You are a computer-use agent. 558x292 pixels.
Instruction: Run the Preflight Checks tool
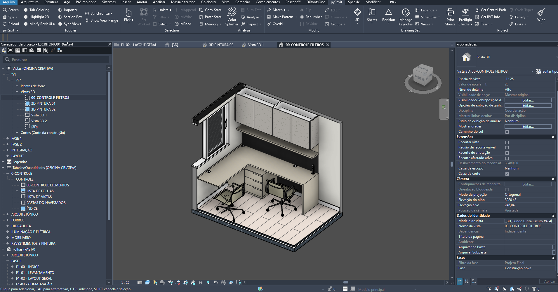pyautogui.click(x=465, y=17)
